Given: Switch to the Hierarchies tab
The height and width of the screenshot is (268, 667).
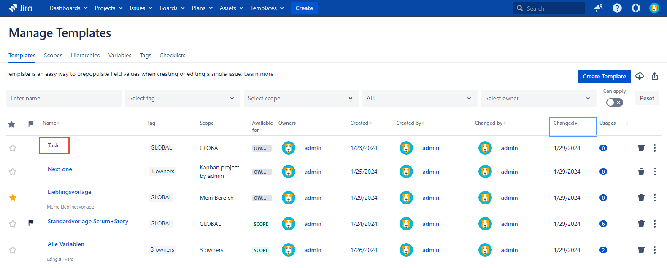Looking at the screenshot, I should pyautogui.click(x=85, y=55).
